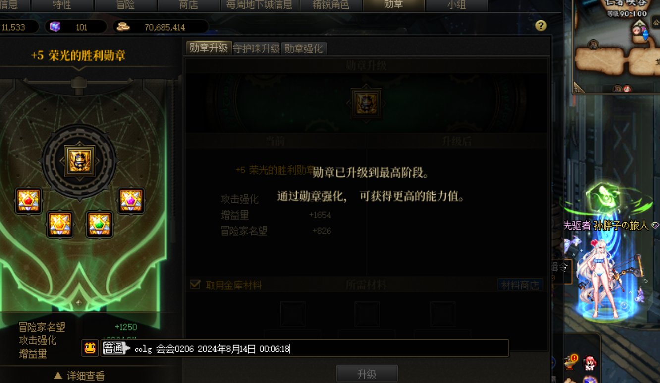
Task: Switch to the 勋章强化 tab
Action: pyautogui.click(x=303, y=48)
